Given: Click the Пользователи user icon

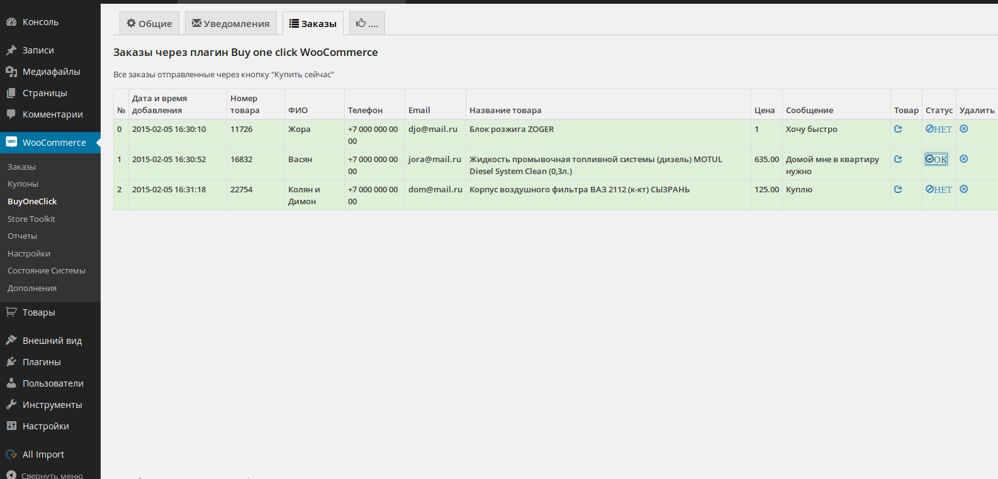Looking at the screenshot, I should (x=11, y=383).
